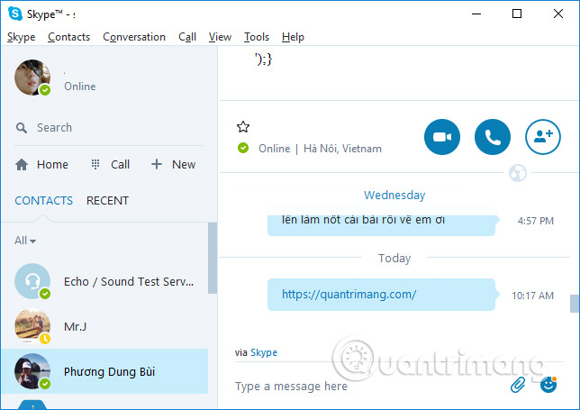The image size is (580, 410).
Task: Select the Mr.J contact name
Action: click(75, 326)
